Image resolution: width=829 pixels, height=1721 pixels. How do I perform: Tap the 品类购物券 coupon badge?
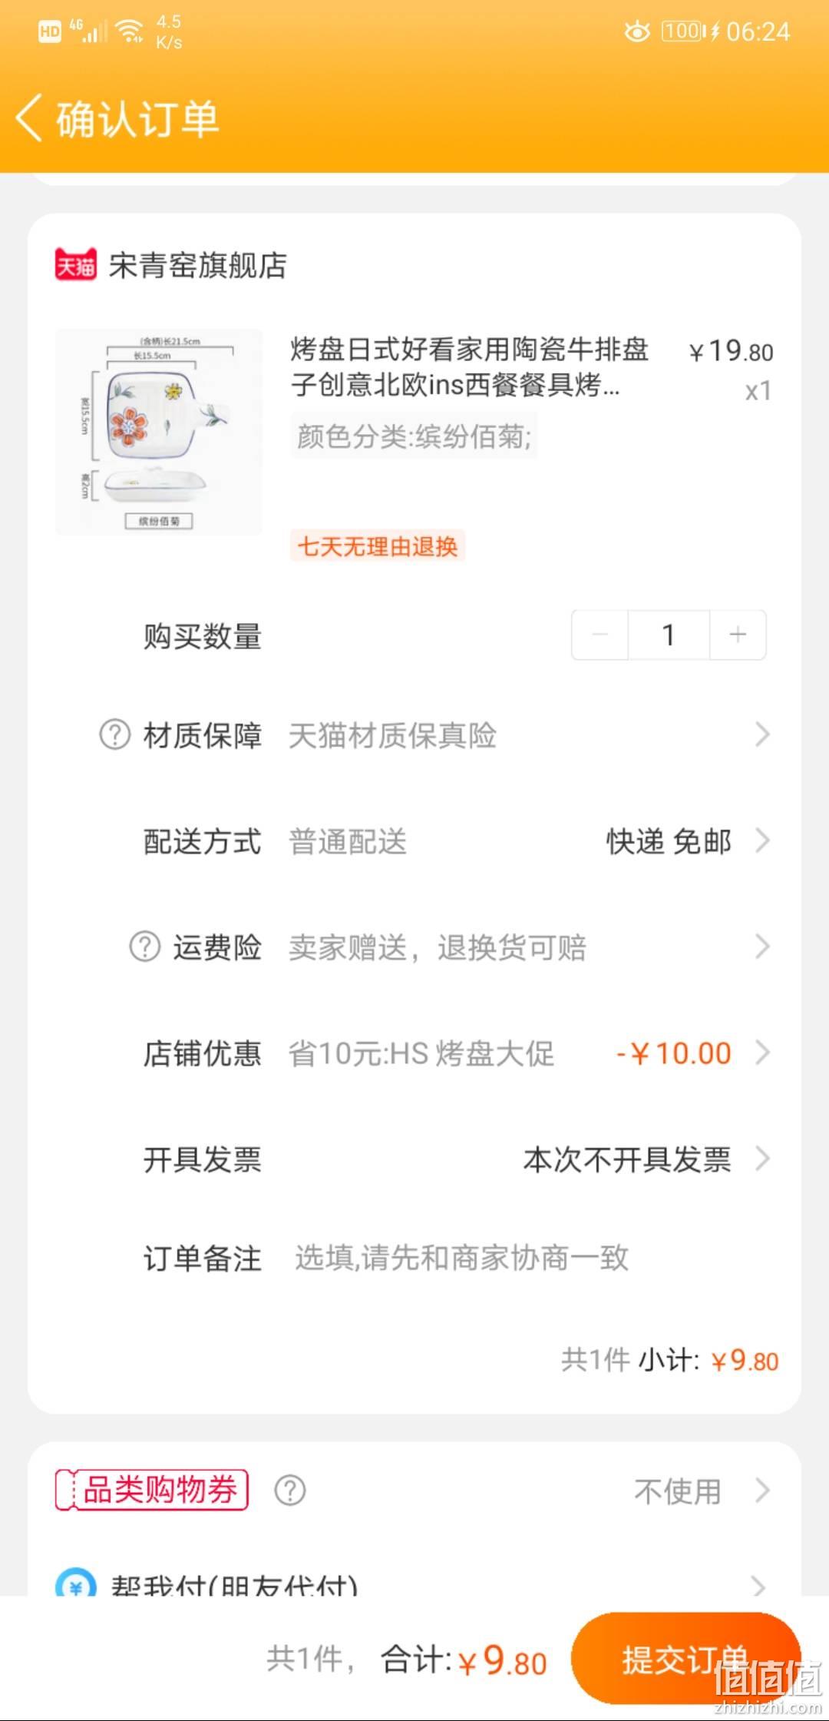(151, 1490)
